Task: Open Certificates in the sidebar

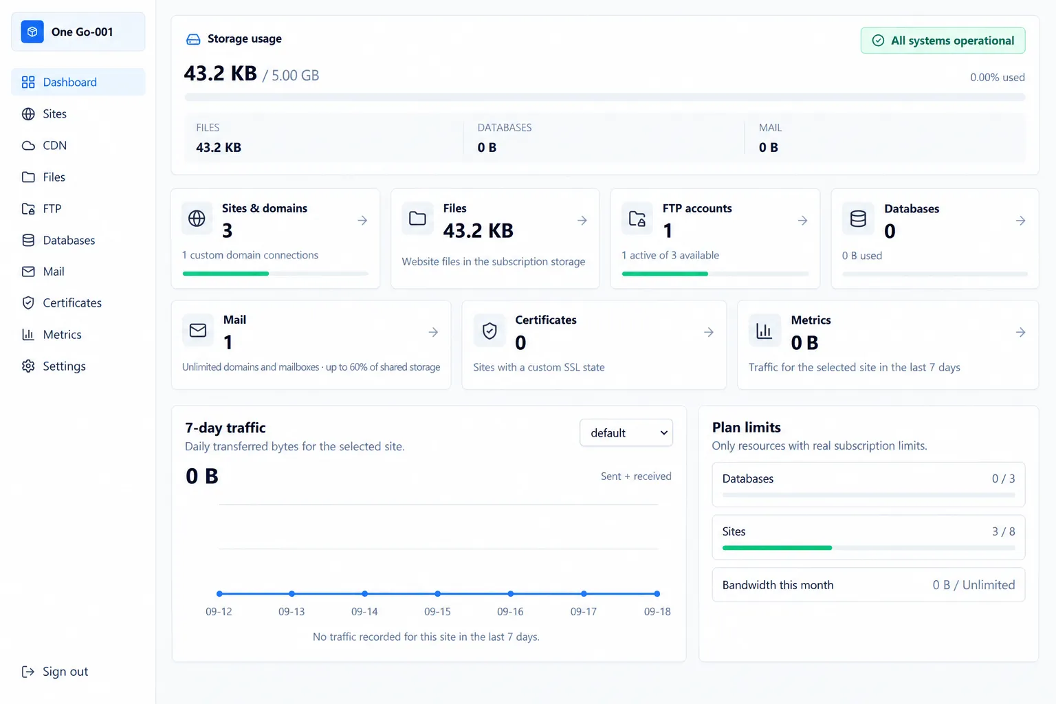Action: pos(78,303)
